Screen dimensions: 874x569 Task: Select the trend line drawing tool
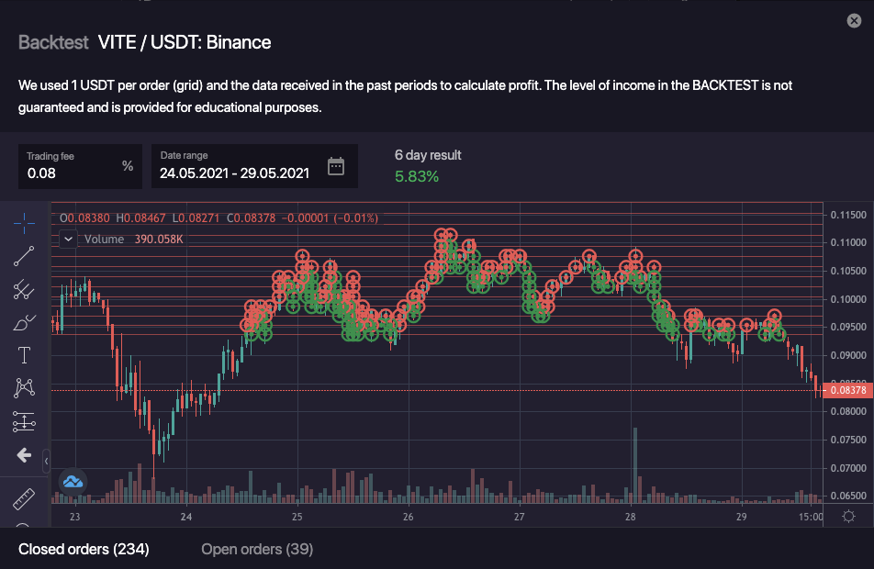tap(25, 256)
